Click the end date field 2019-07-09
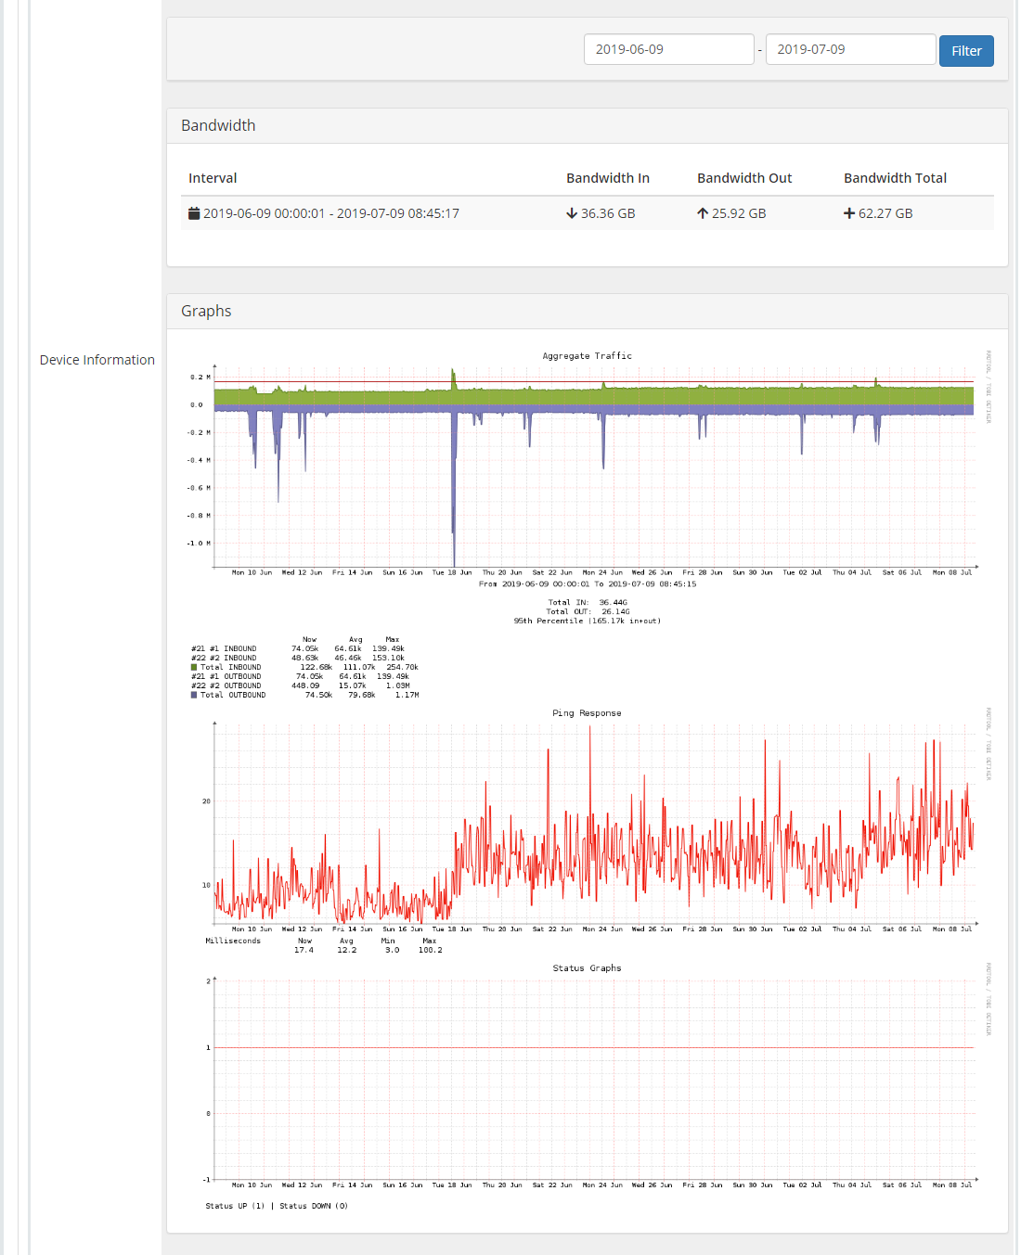 (x=850, y=49)
